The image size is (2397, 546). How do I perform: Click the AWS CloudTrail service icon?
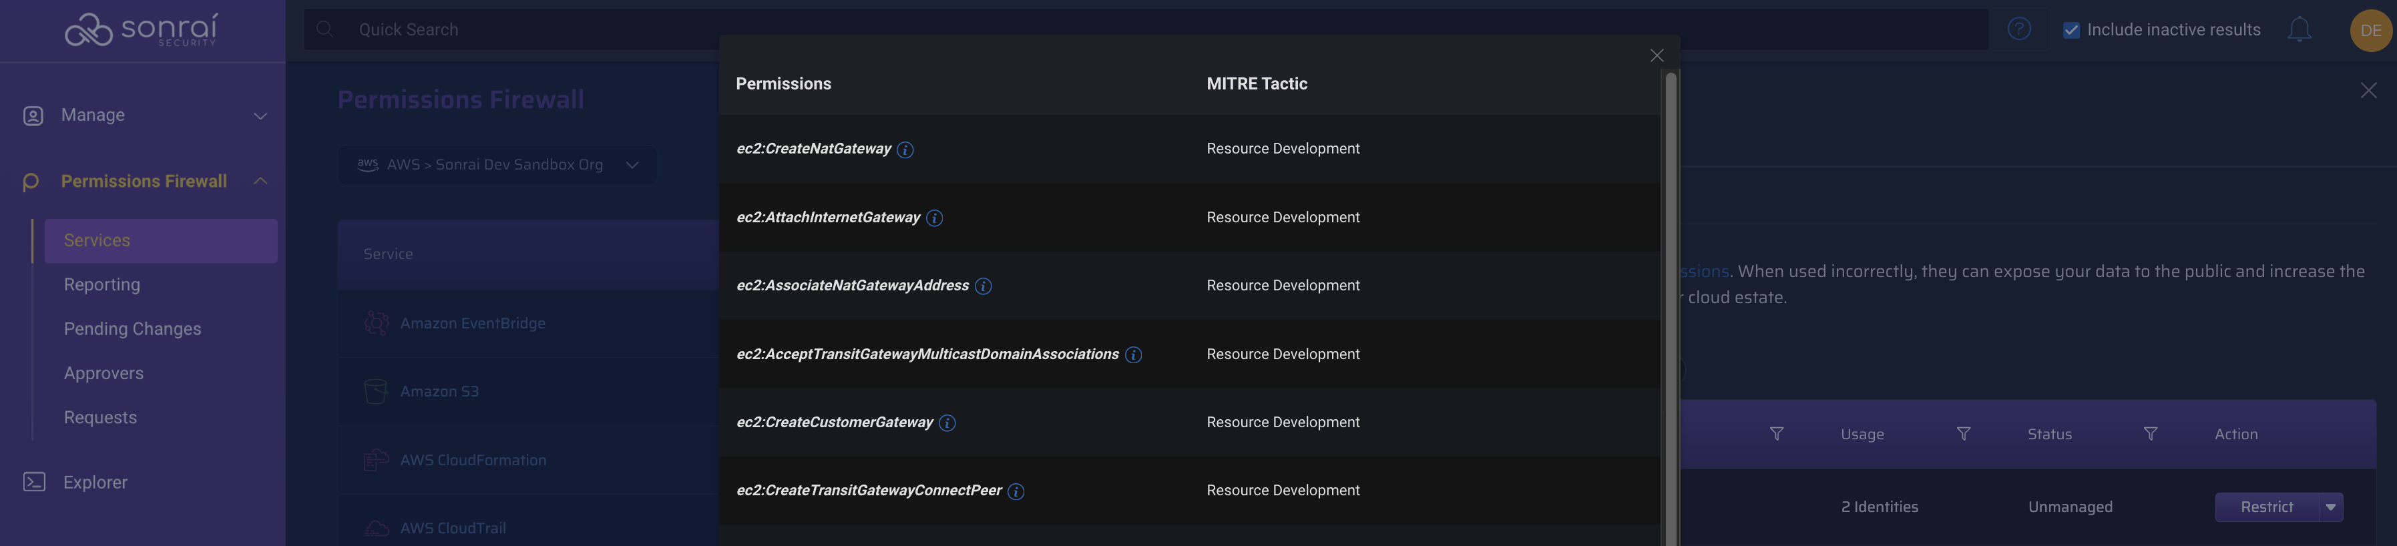(x=376, y=529)
